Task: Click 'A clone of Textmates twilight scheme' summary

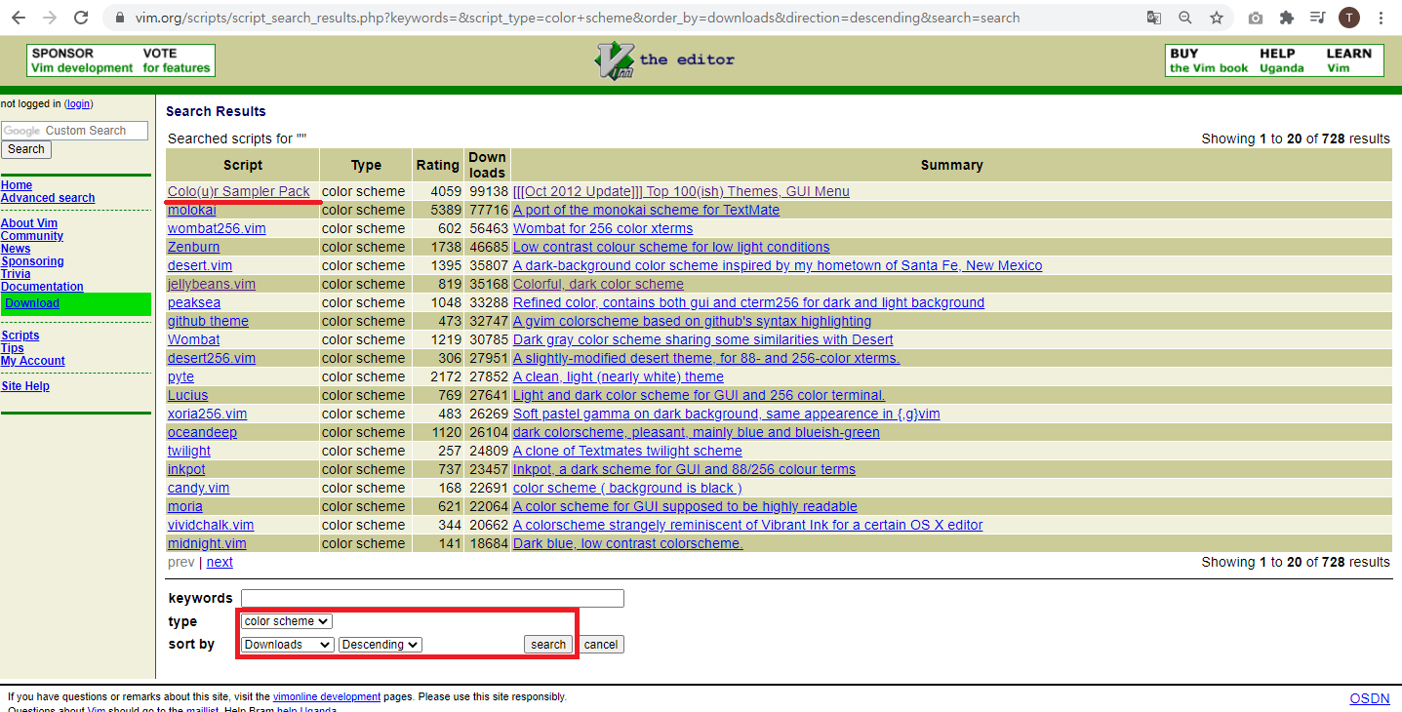Action: (627, 451)
